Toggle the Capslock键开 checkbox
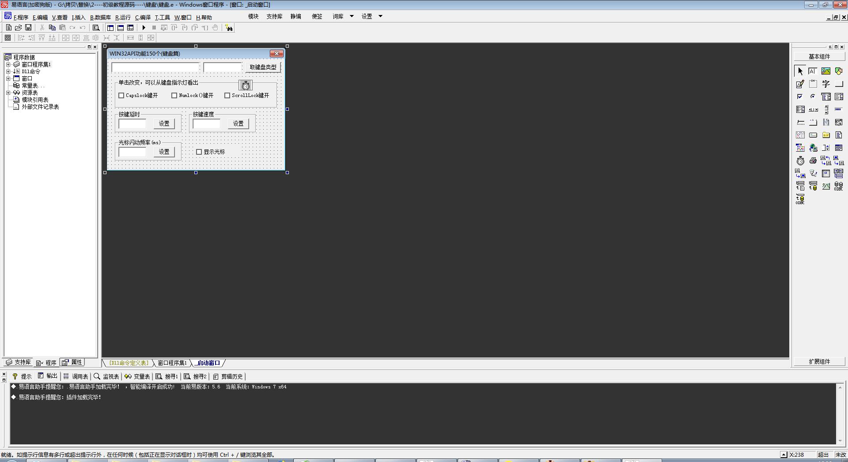 point(121,96)
